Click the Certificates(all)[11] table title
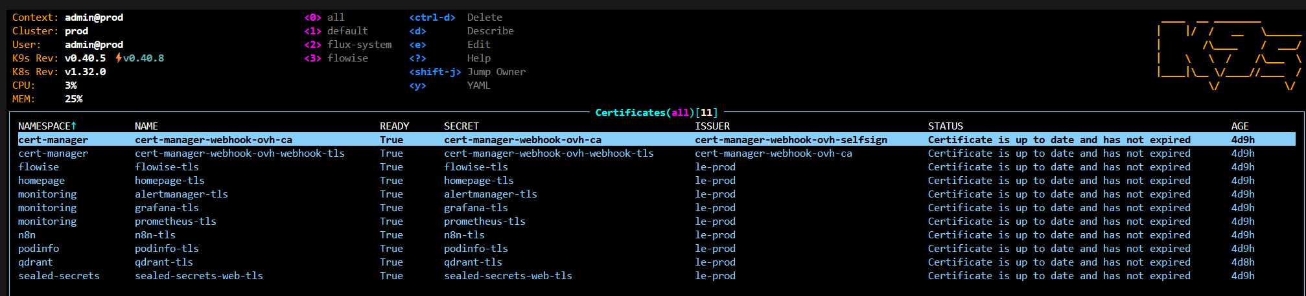The image size is (1306, 296). tap(656, 113)
